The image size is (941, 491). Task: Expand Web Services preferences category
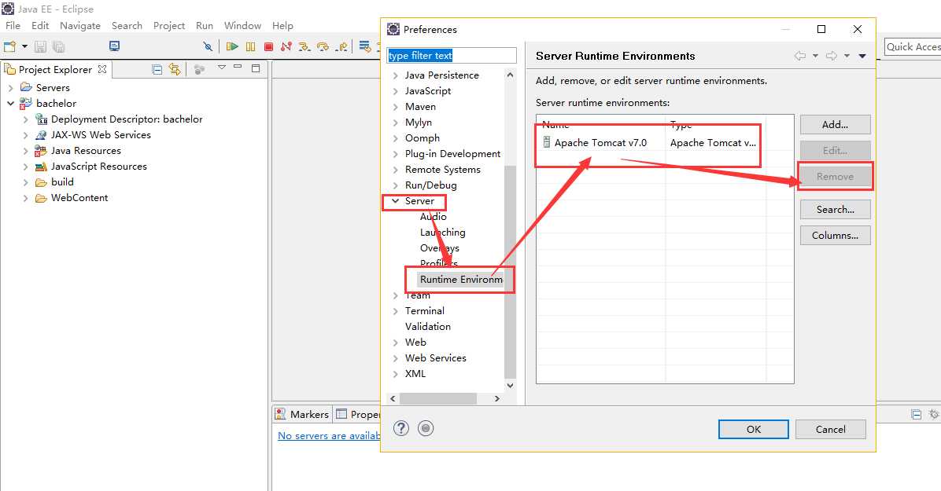(x=395, y=358)
